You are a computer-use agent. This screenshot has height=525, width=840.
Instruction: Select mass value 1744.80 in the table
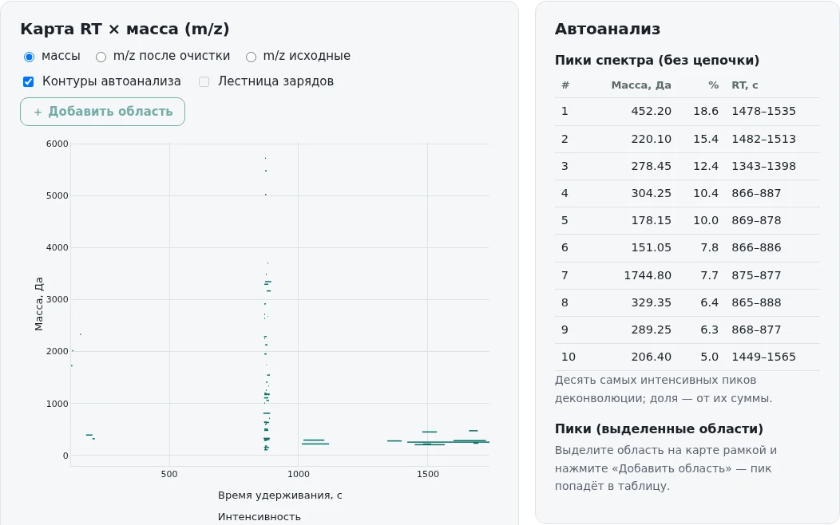tap(647, 275)
